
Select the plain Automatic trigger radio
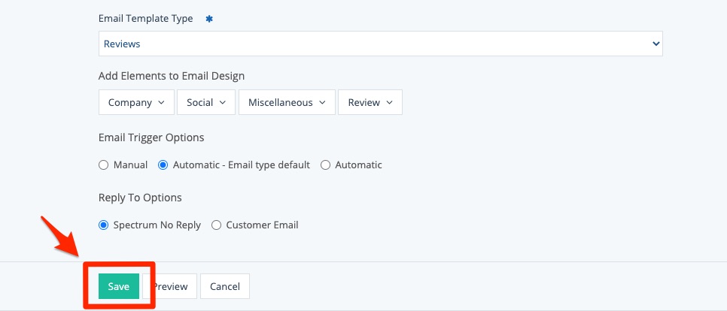(326, 165)
